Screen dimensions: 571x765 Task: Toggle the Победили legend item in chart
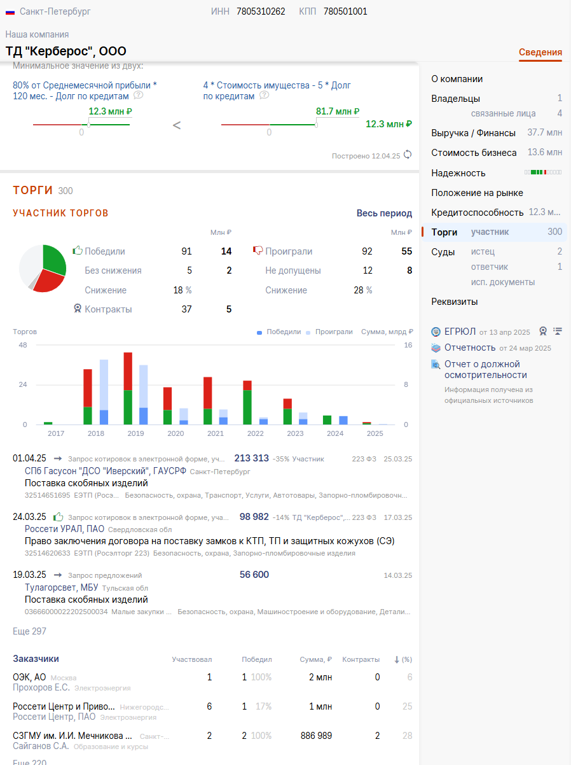279,332
